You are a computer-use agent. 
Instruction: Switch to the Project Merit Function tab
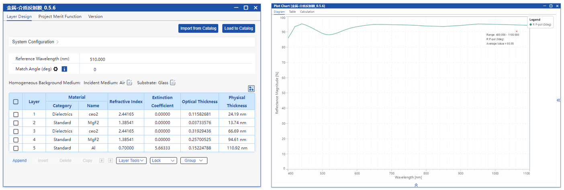60,16
